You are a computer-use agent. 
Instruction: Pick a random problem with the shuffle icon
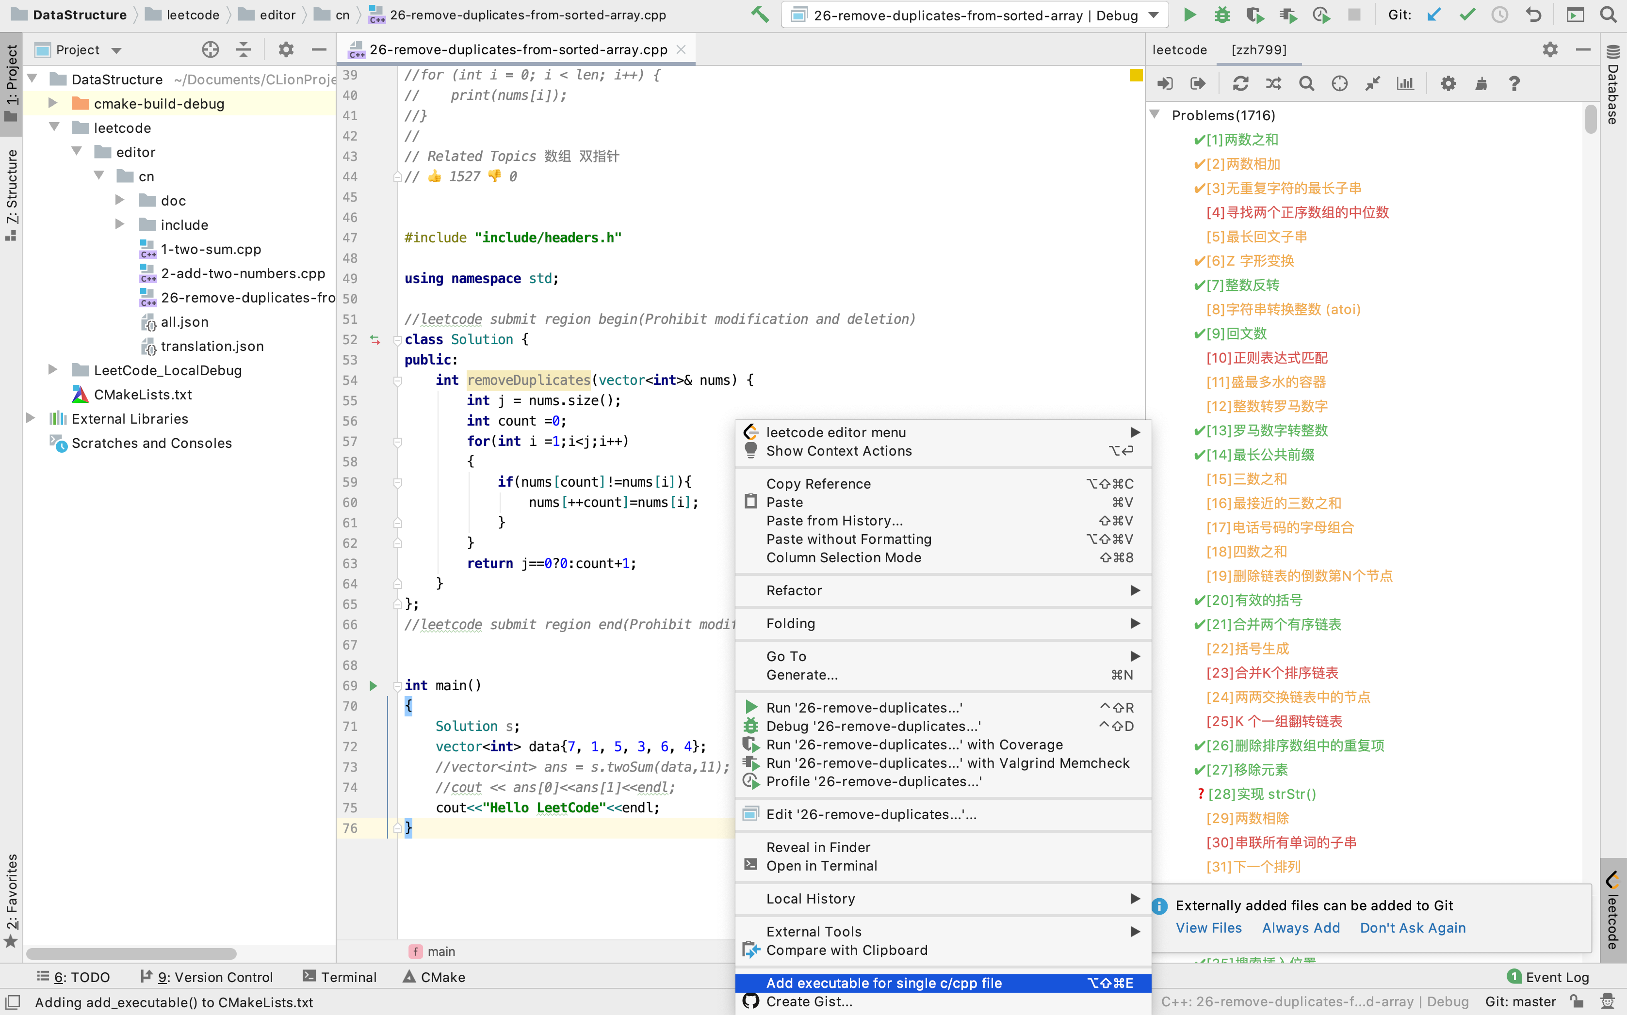1273,83
